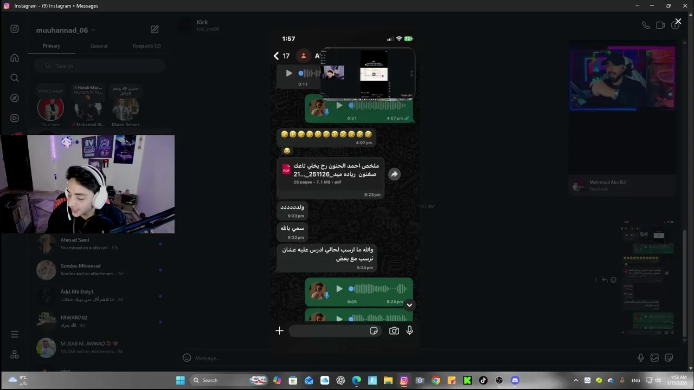Screen dimensions: 694x390
Task: Open Instagram logo in left sidebar
Action: coord(15,29)
